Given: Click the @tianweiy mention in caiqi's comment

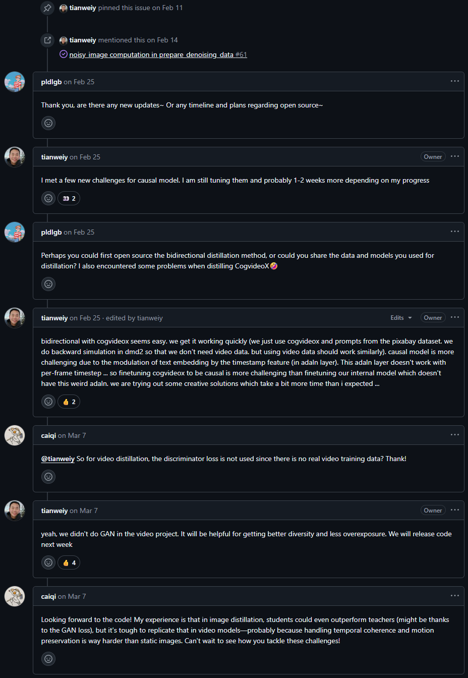Looking at the screenshot, I should coord(57,459).
